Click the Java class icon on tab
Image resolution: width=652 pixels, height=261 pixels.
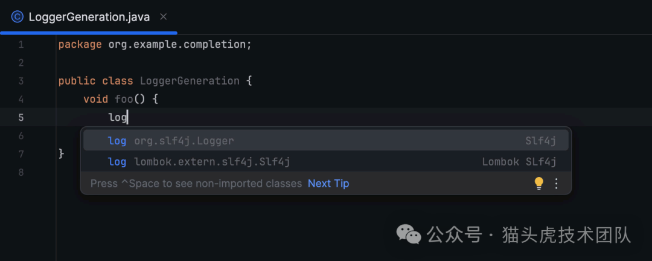pos(18,17)
